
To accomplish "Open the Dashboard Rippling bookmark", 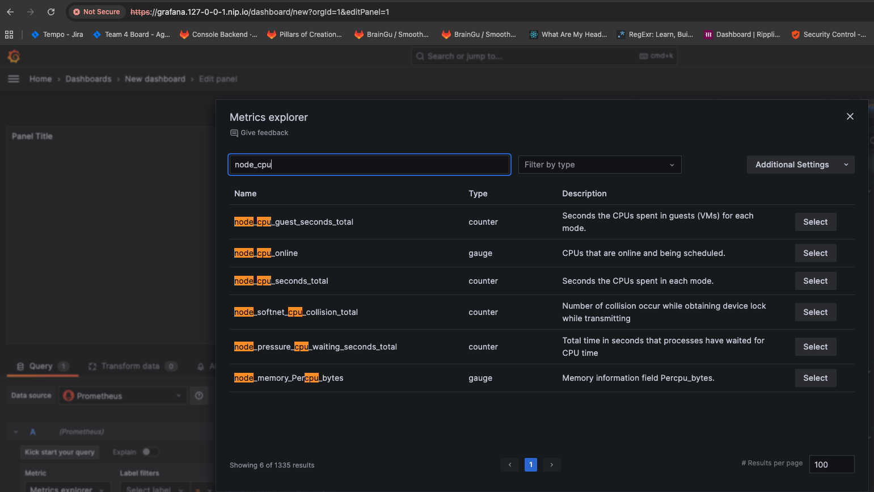I will click(x=742, y=35).
